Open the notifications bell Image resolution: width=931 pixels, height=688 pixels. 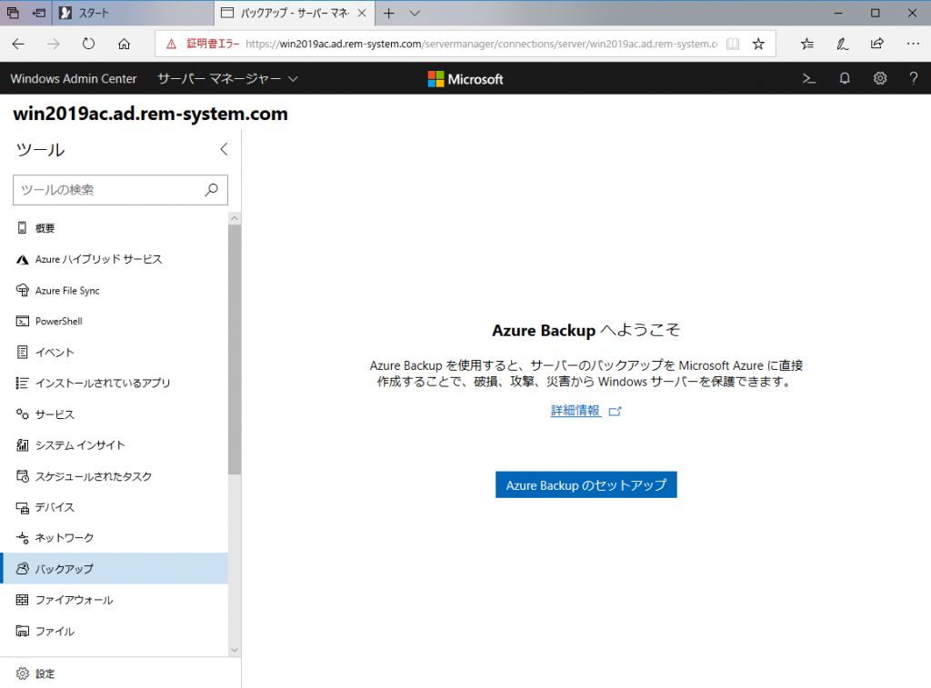844,78
